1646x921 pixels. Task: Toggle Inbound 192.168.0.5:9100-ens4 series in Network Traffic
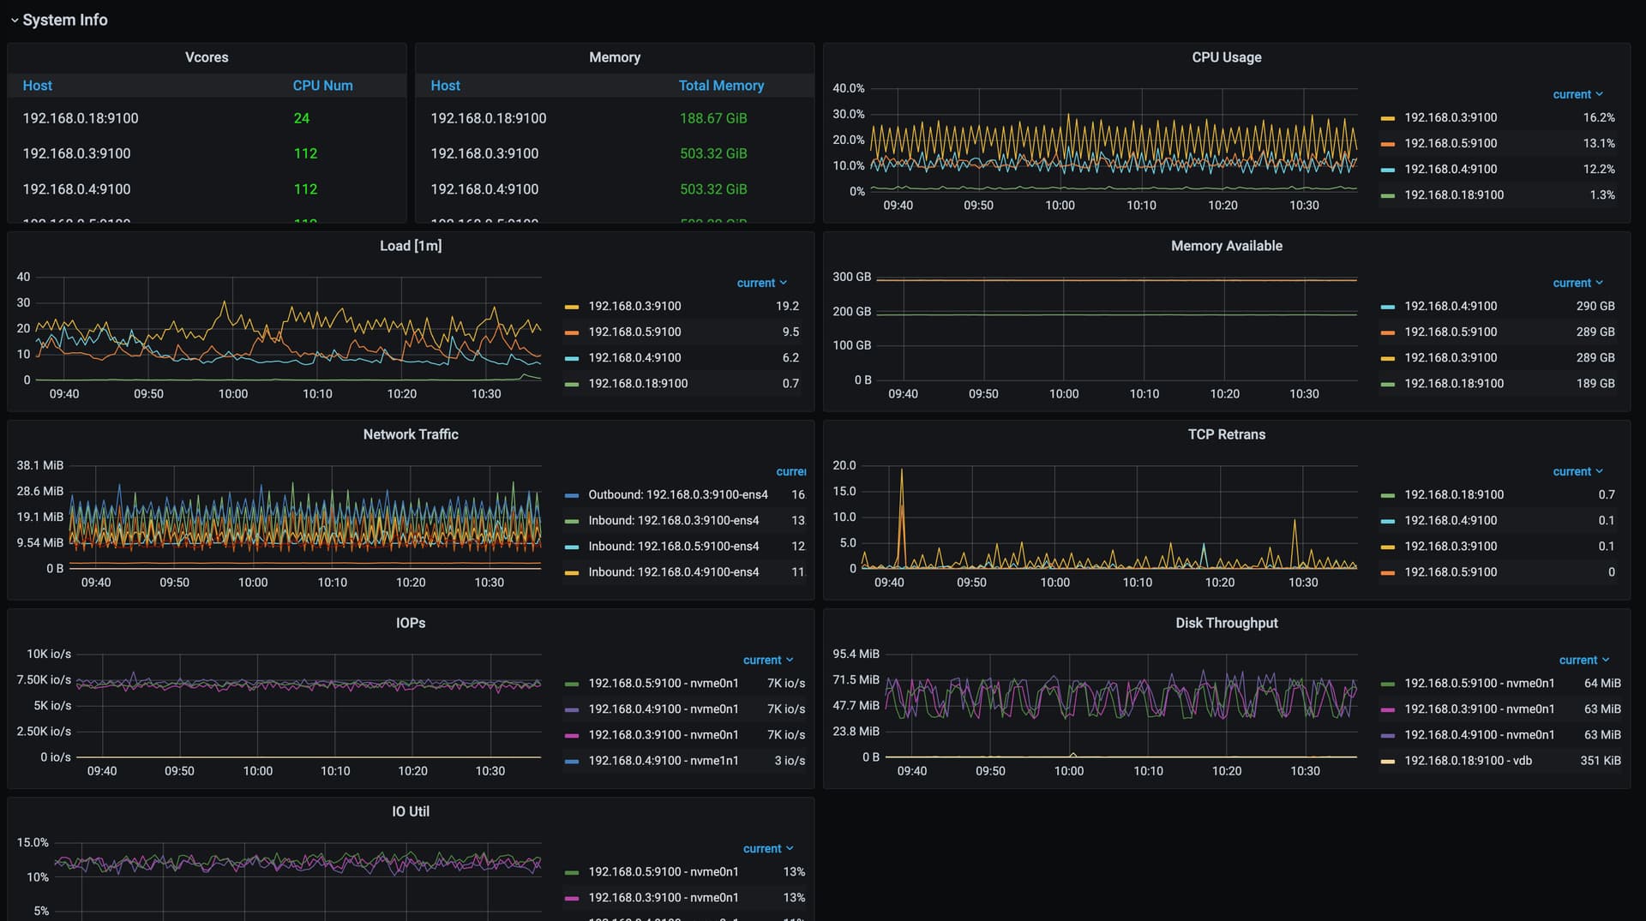coord(673,547)
